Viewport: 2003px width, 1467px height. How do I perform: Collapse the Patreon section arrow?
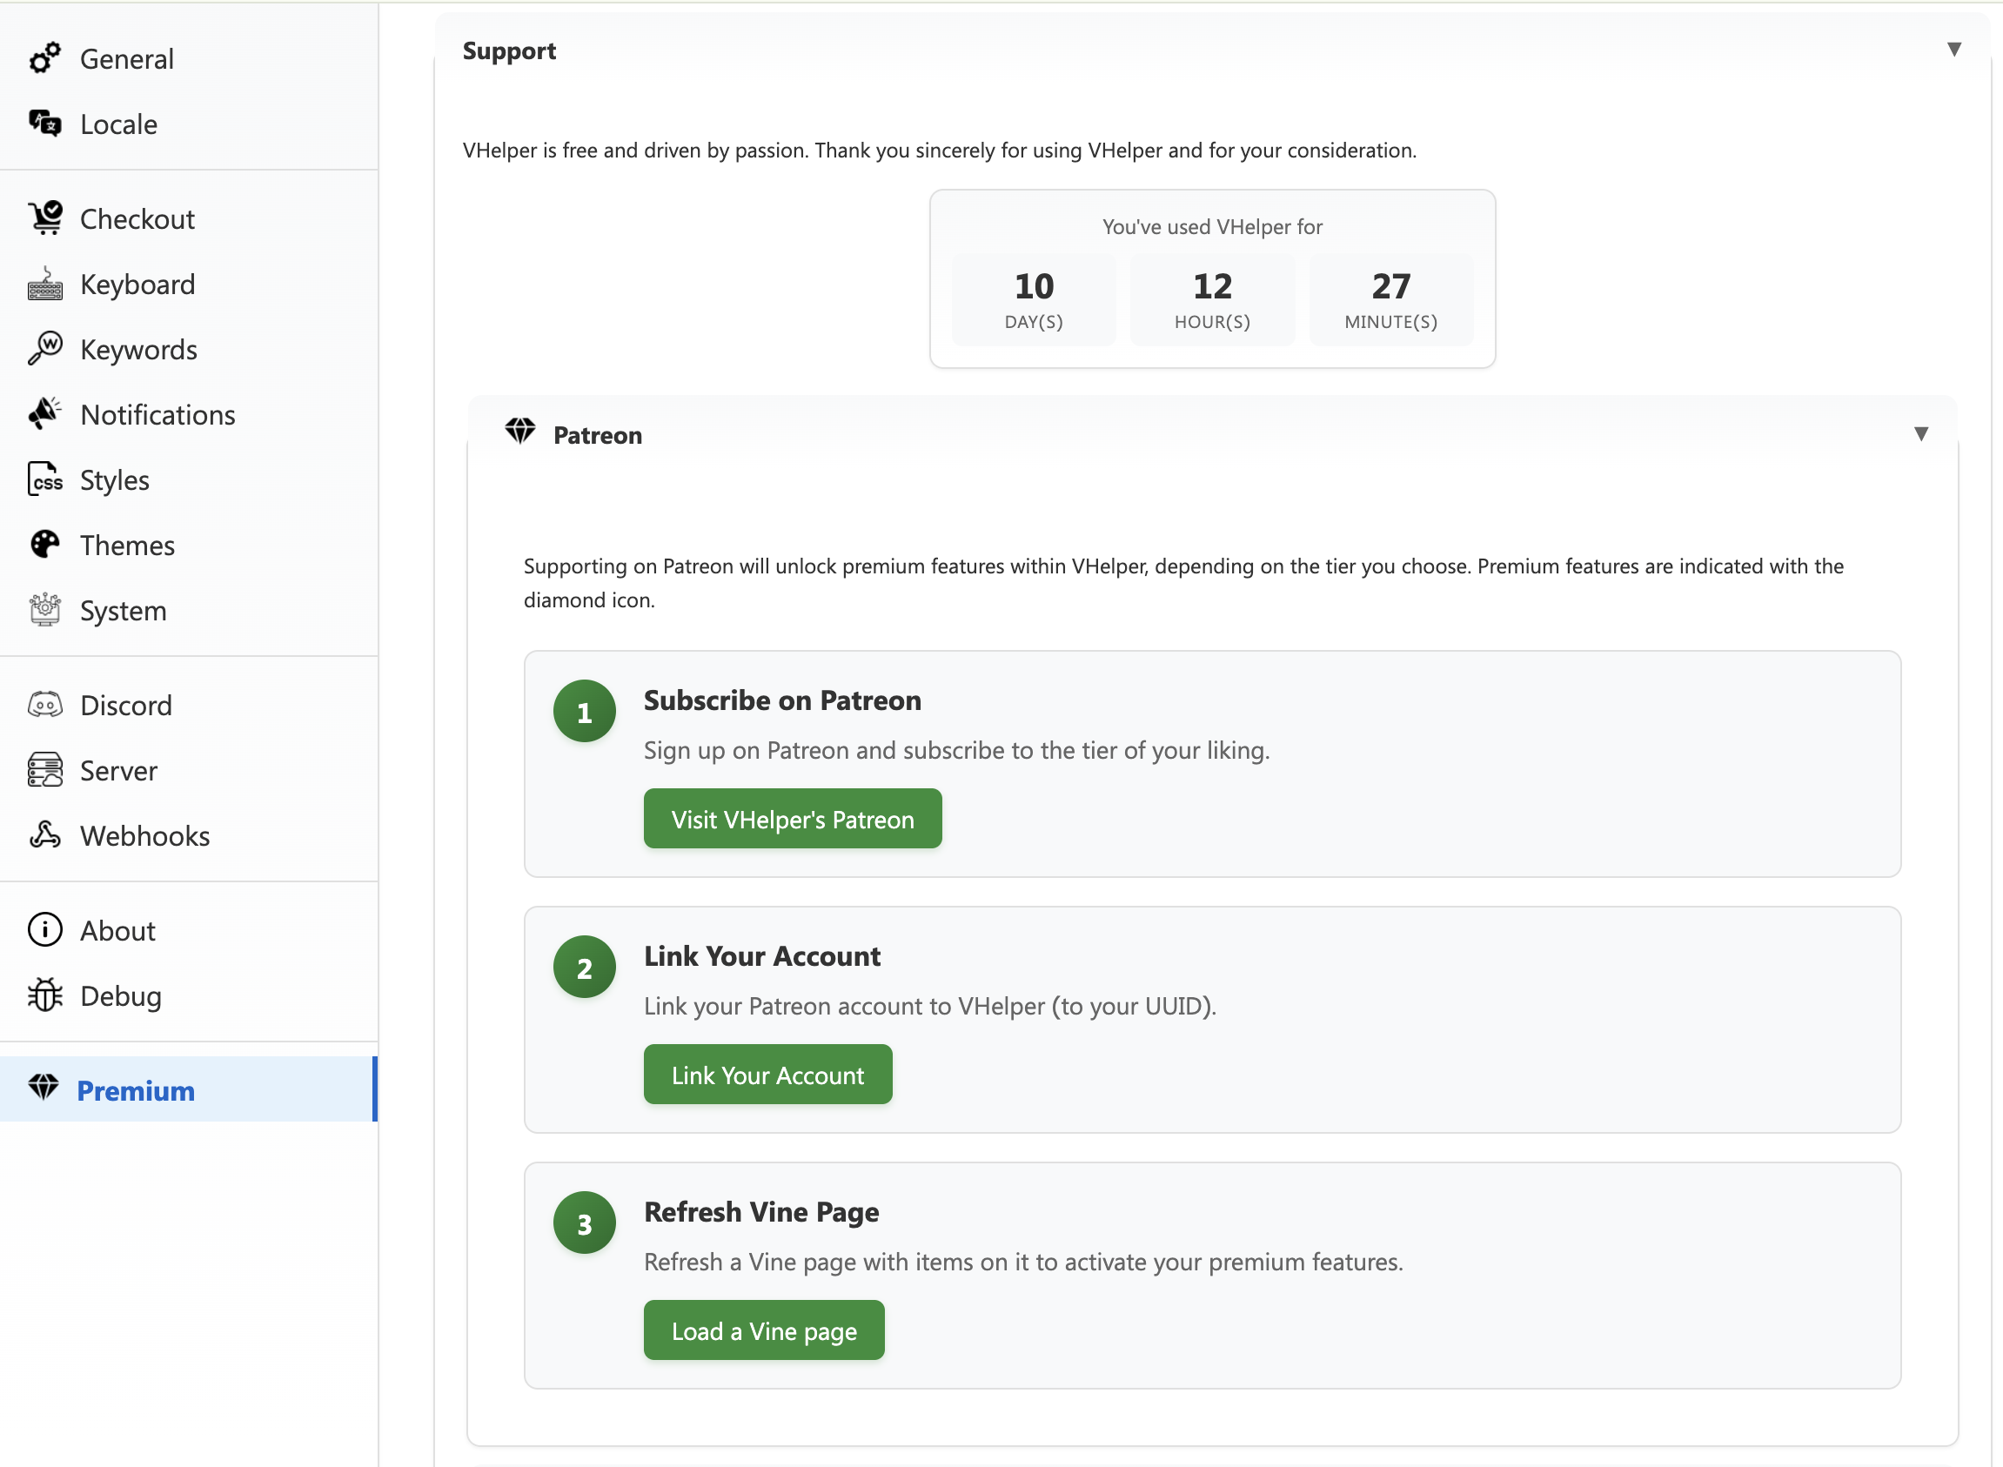click(x=1920, y=434)
